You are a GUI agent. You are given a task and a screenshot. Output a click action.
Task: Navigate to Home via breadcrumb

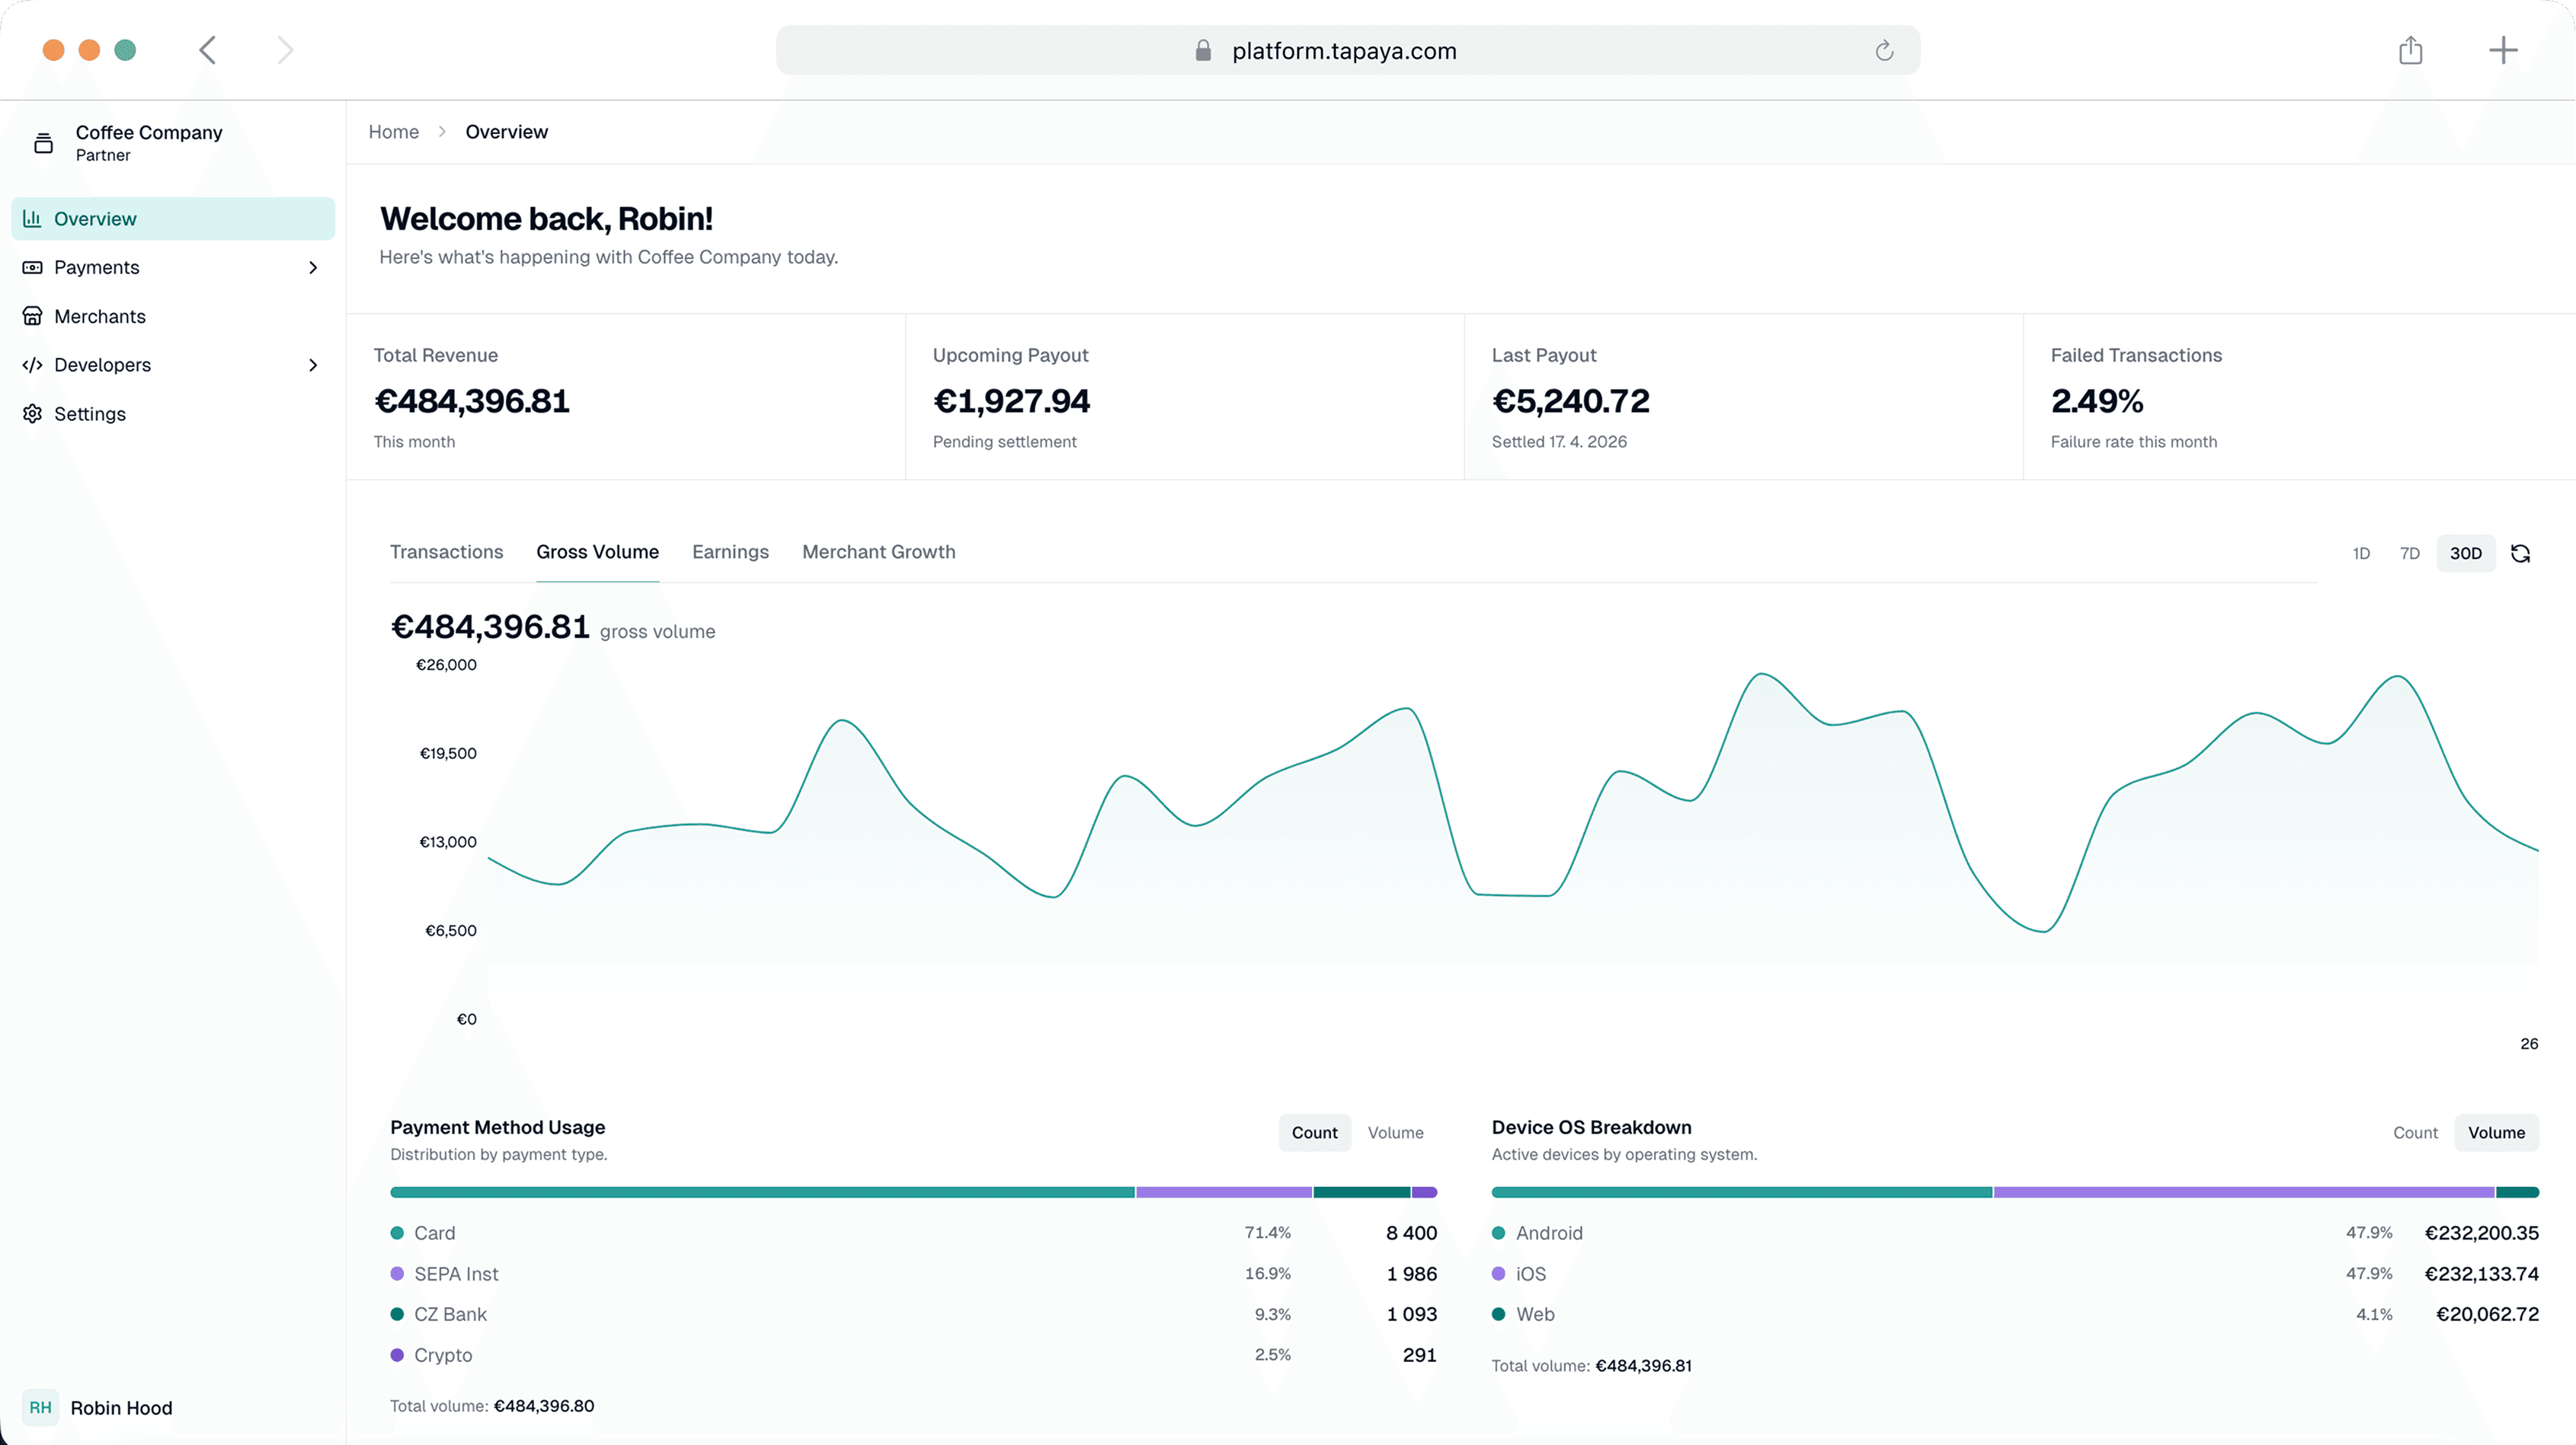pos(393,131)
